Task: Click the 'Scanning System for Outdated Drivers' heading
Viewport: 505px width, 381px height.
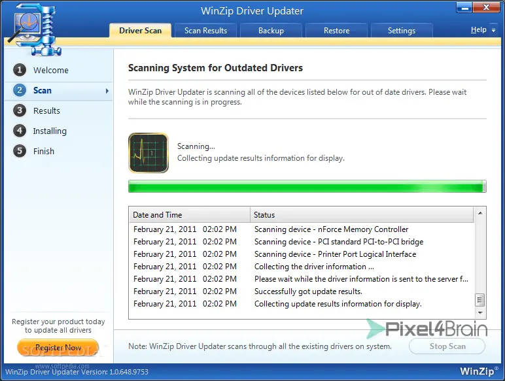Action: [x=215, y=68]
